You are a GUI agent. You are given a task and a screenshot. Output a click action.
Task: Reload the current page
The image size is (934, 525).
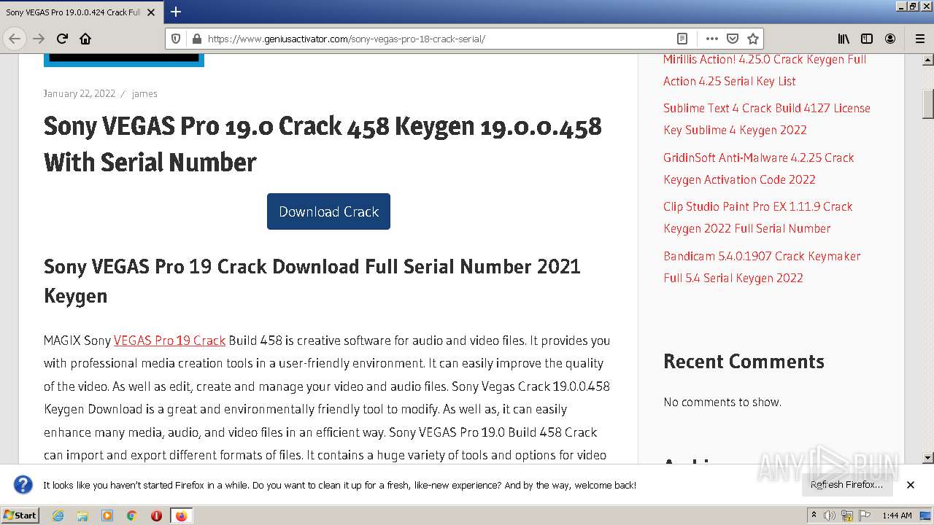[62, 39]
